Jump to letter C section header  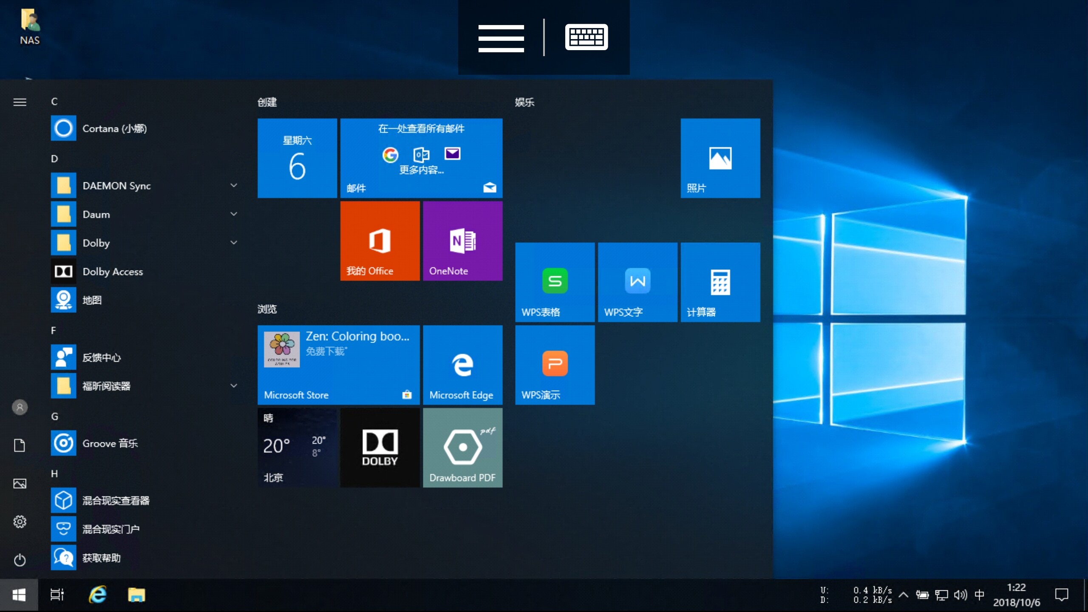coord(54,102)
